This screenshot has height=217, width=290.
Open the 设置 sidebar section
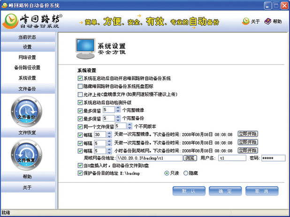[x=28, y=47]
